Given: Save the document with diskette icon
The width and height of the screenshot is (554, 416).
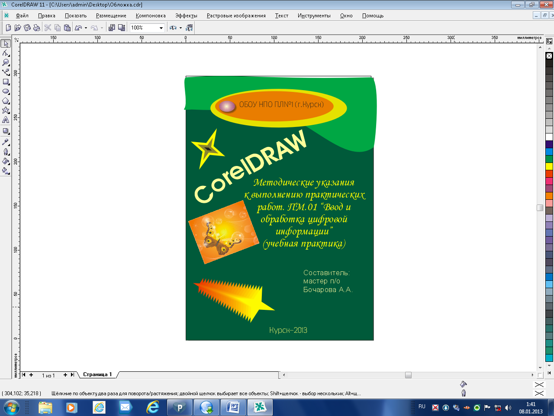Looking at the screenshot, I should (x=27, y=28).
